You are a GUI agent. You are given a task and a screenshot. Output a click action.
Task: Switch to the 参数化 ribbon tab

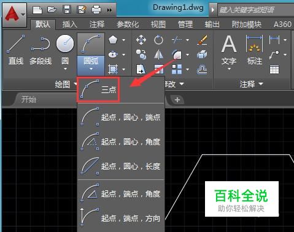coord(128,24)
